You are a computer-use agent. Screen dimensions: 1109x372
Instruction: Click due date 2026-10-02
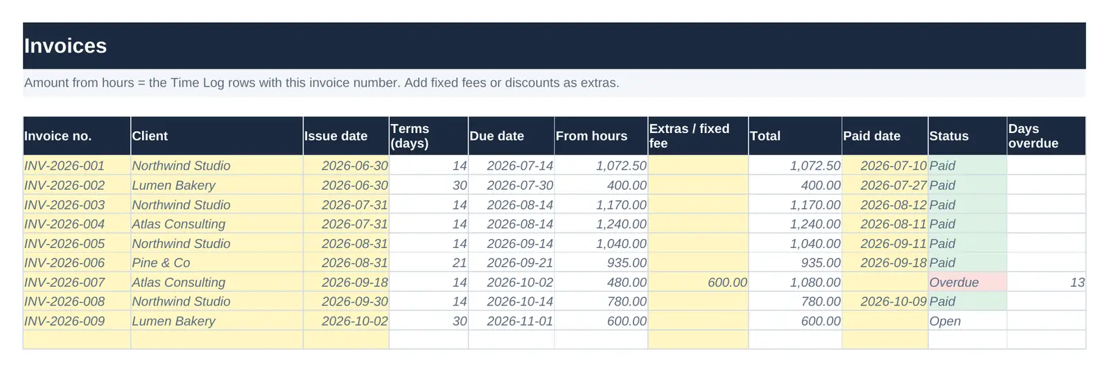[512, 282]
